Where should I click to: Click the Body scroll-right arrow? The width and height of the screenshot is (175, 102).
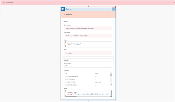click(x=110, y=96)
